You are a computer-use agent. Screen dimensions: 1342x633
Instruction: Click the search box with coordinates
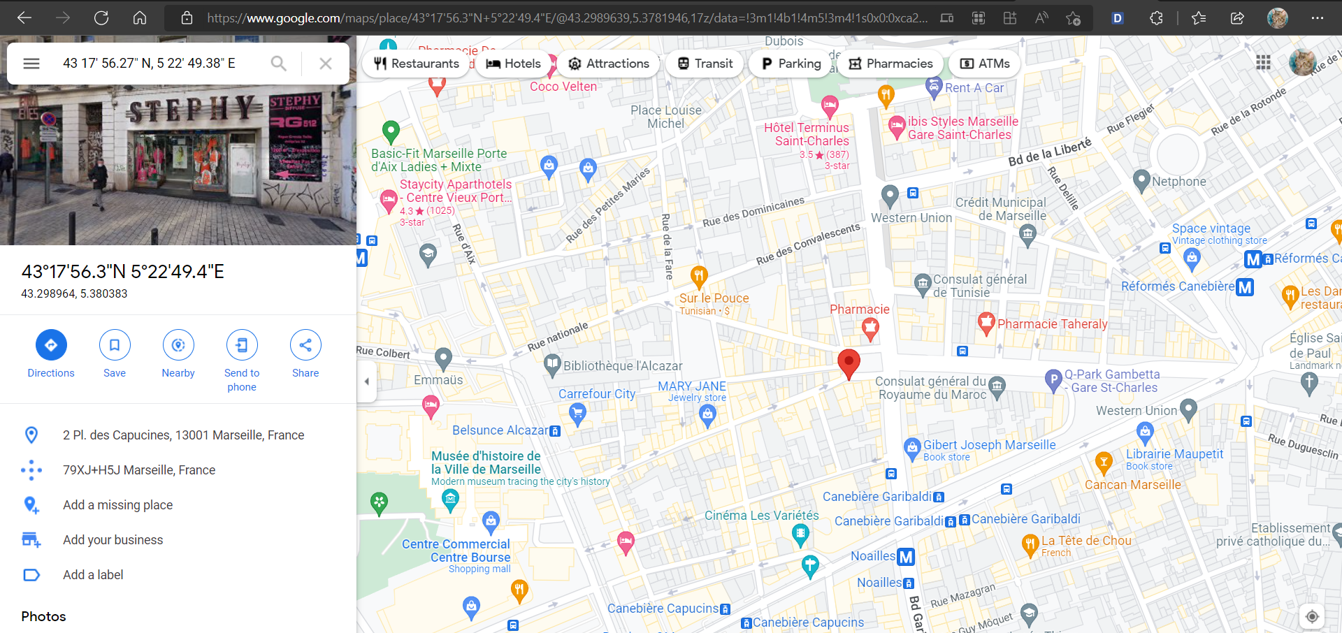coord(149,64)
